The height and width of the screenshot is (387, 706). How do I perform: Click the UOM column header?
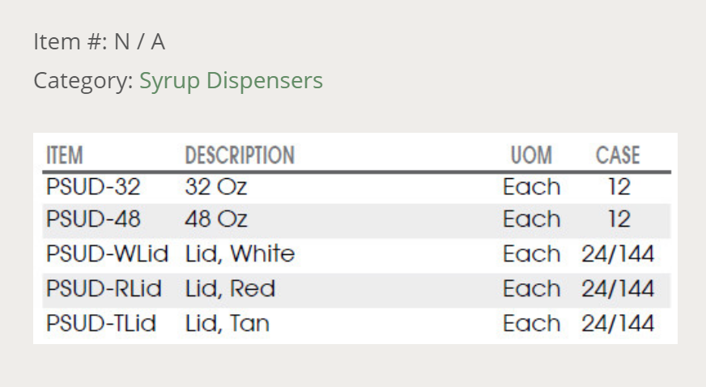coord(531,155)
